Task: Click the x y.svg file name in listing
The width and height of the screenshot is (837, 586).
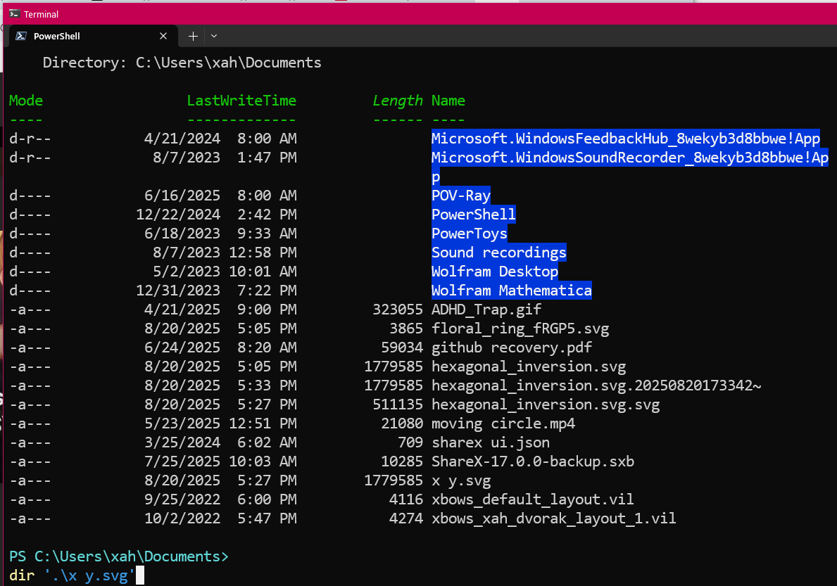Action: (461, 481)
